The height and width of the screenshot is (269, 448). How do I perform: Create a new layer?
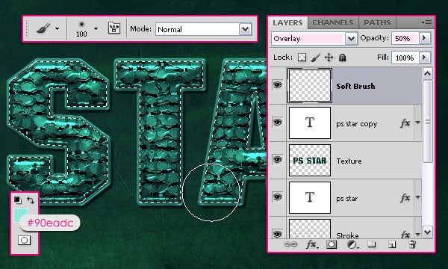click(392, 244)
